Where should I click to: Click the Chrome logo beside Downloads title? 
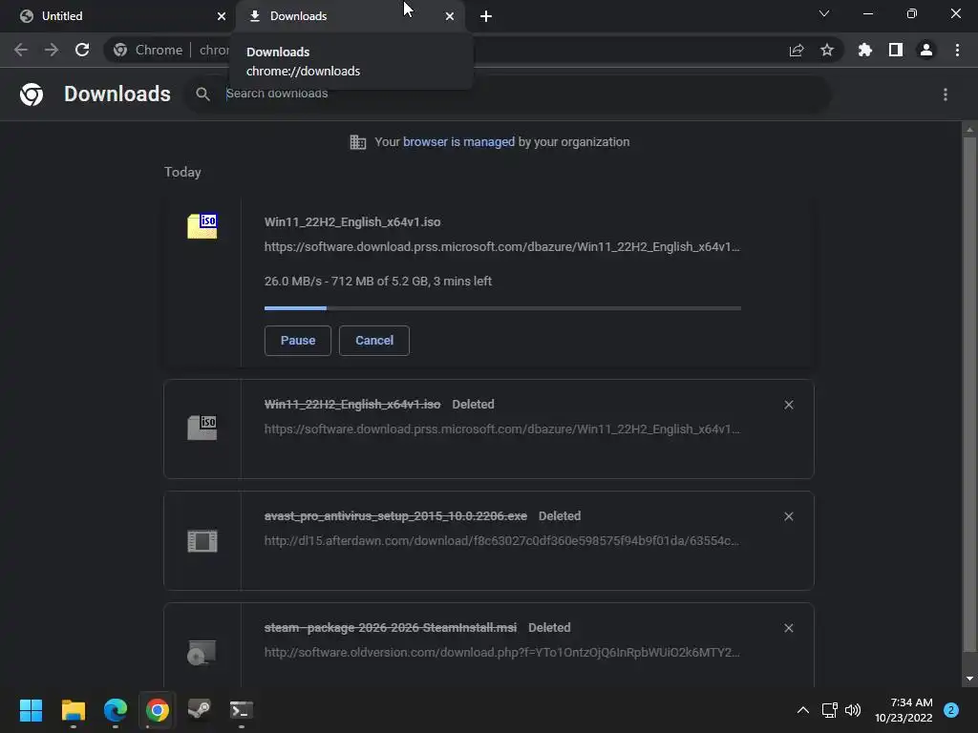32,94
